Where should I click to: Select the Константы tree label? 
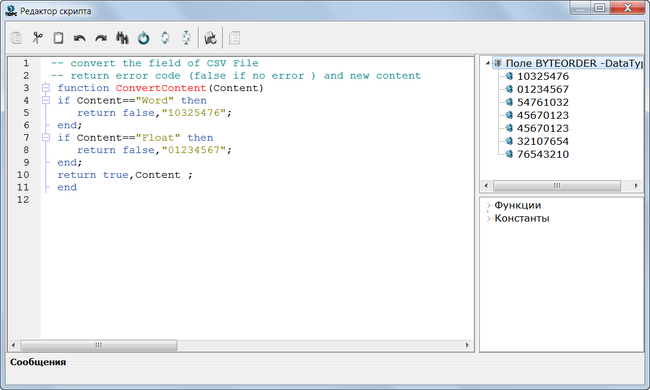click(522, 219)
